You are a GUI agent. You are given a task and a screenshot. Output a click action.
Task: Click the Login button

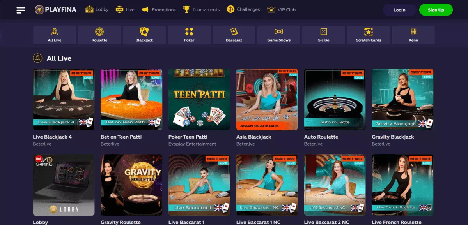coord(399,10)
